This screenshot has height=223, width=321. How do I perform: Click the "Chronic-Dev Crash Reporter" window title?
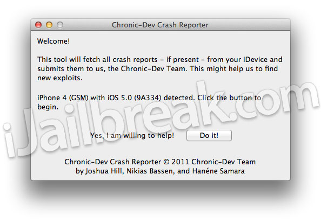click(160, 25)
